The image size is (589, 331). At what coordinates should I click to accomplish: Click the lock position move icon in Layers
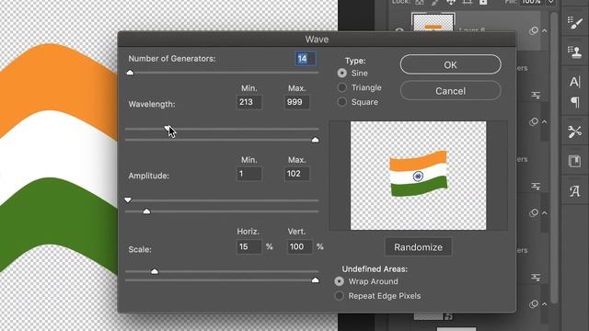point(451,2)
